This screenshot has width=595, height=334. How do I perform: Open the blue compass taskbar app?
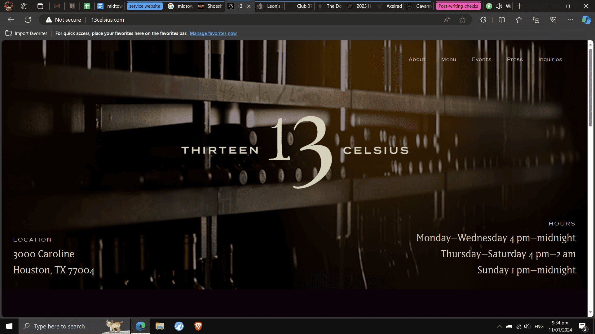[x=179, y=326]
